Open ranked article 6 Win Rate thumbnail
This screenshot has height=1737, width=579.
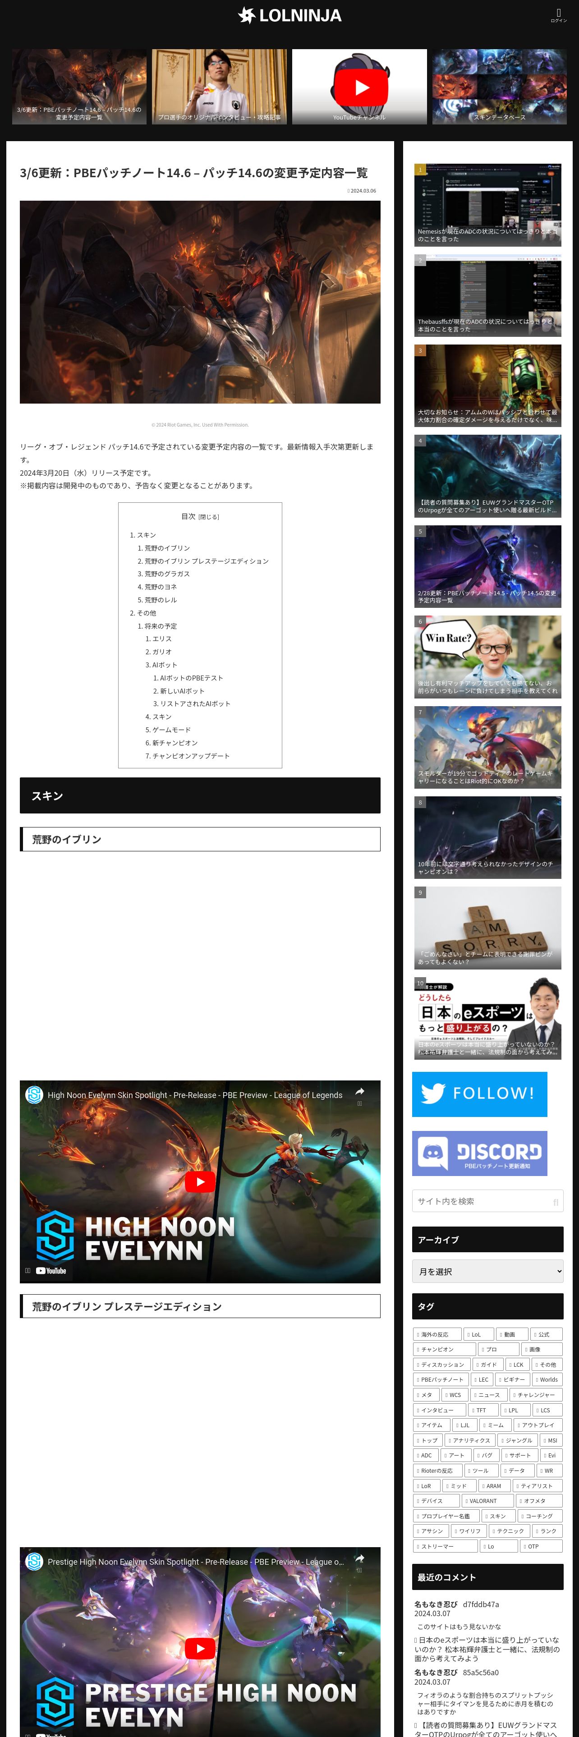coord(487,657)
